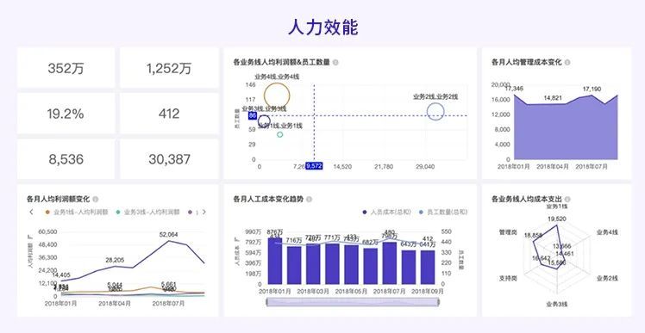Select the 8,536 KPI card
Viewport: 645px width, 333px height.
(66, 159)
